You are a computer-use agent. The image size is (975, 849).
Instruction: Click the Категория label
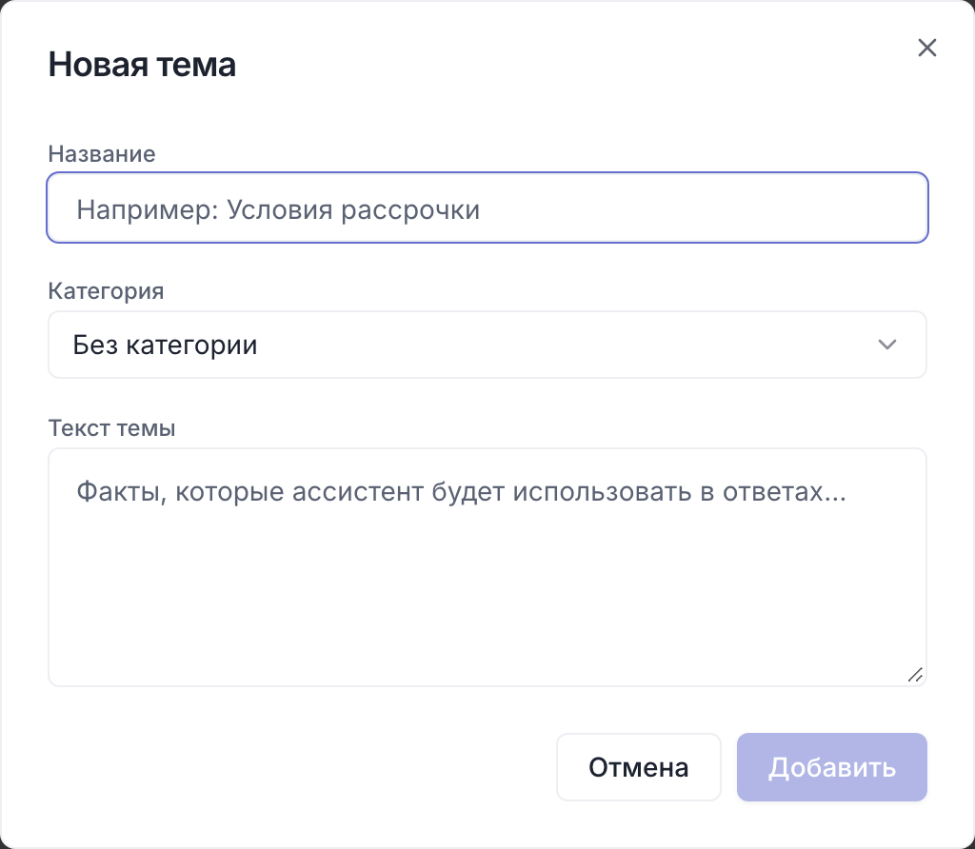click(107, 291)
